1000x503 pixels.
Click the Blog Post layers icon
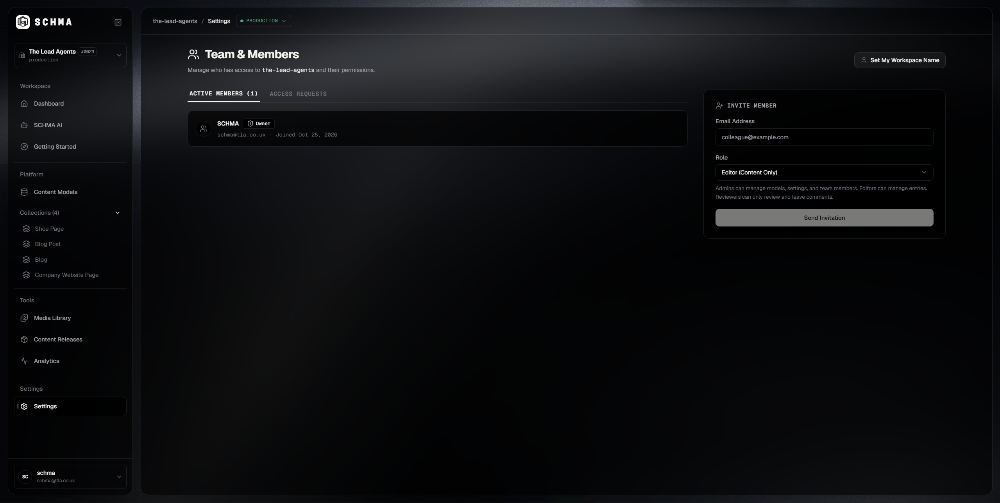click(26, 244)
